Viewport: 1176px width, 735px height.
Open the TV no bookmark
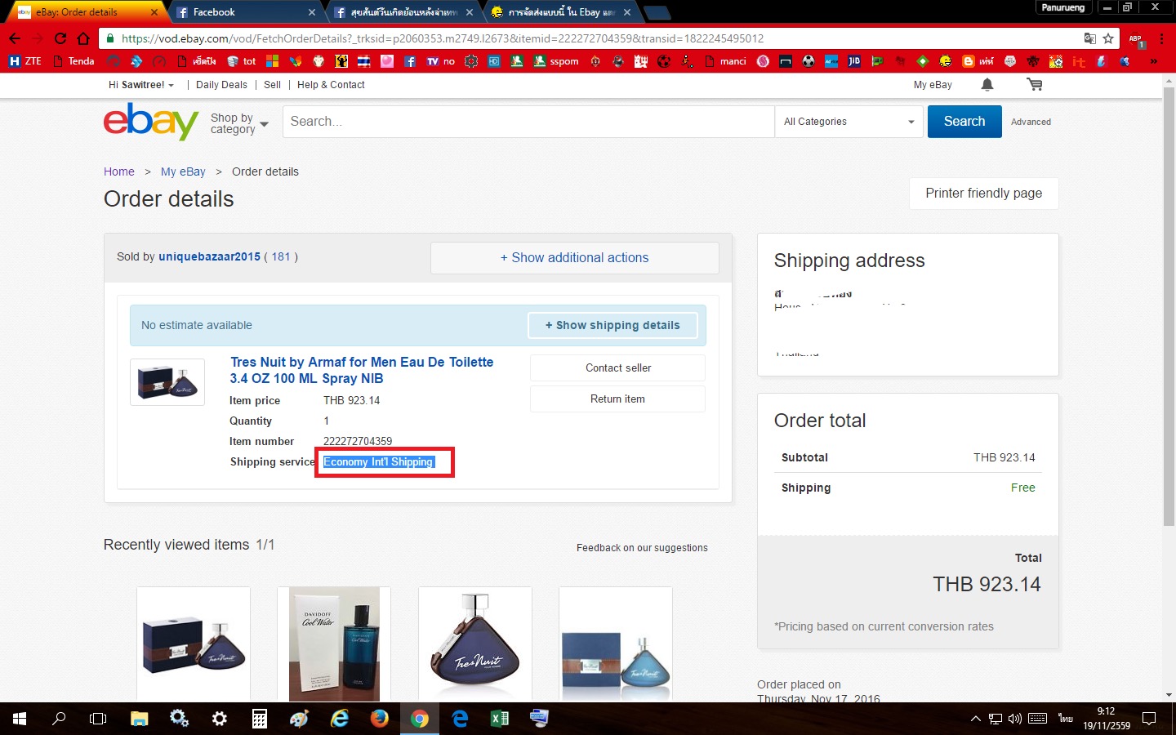(441, 61)
